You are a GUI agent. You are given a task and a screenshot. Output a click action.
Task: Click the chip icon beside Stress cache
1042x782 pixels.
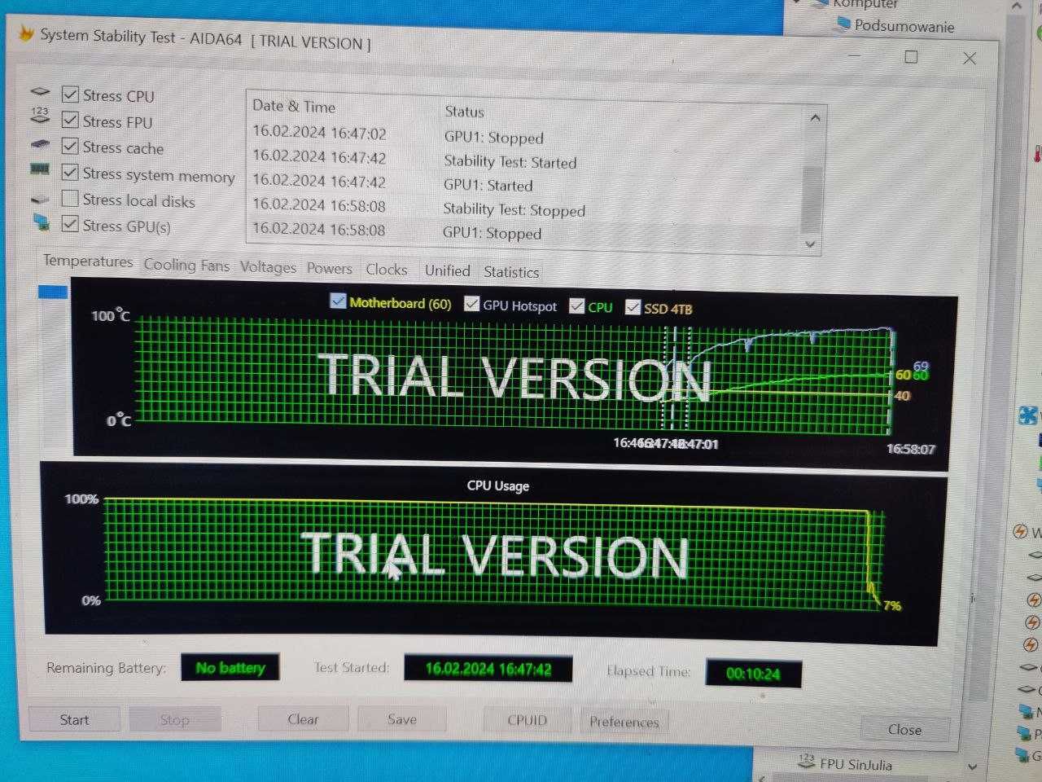click(40, 144)
